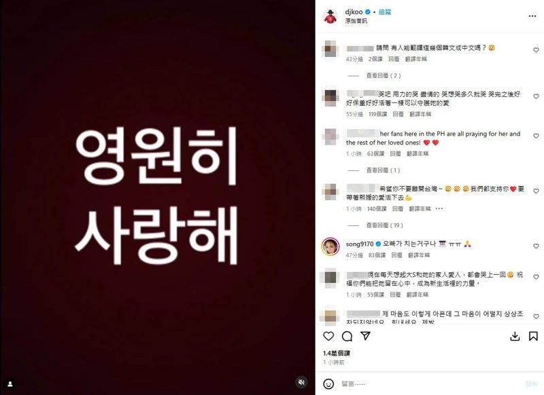Bookmark this post
544x395 pixels.
[533, 336]
